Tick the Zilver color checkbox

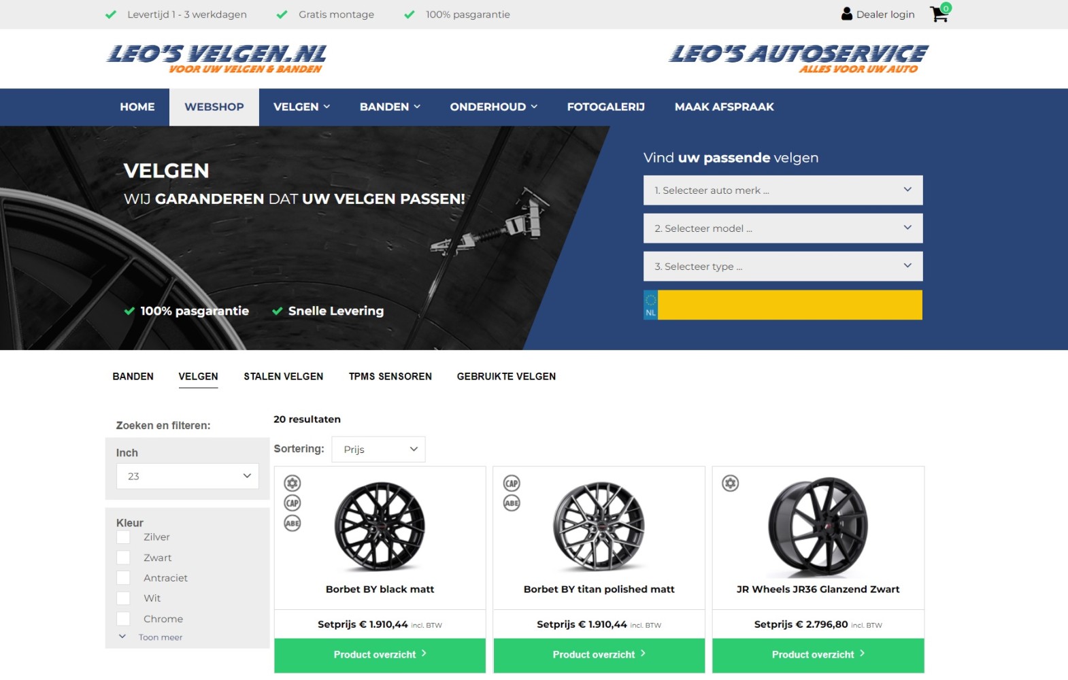[123, 537]
